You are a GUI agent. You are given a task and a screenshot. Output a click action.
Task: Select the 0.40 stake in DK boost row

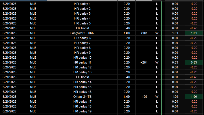[x=127, y=28]
